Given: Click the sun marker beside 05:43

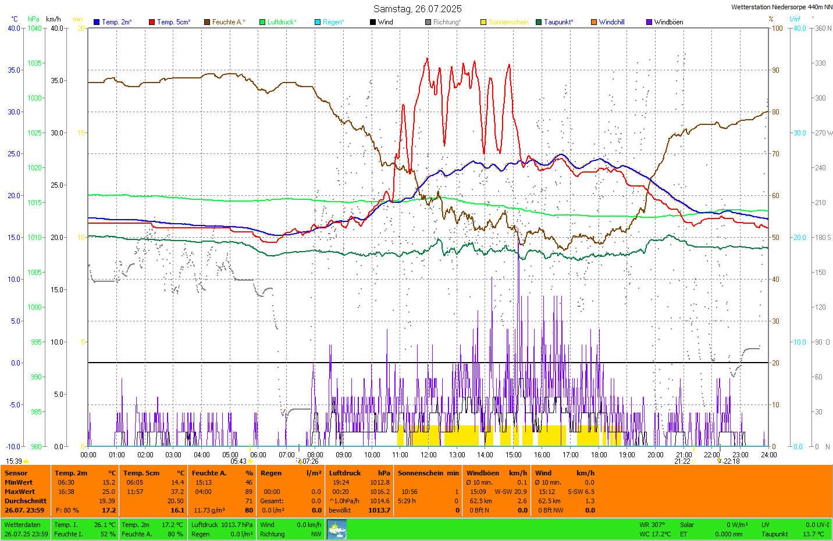Looking at the screenshot, I should coord(251,461).
